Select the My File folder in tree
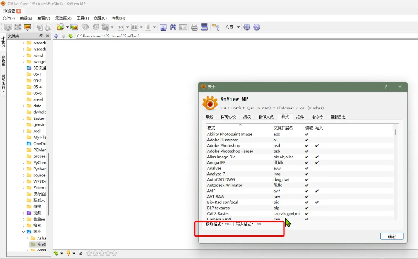418x259 pixels. (x=36, y=137)
